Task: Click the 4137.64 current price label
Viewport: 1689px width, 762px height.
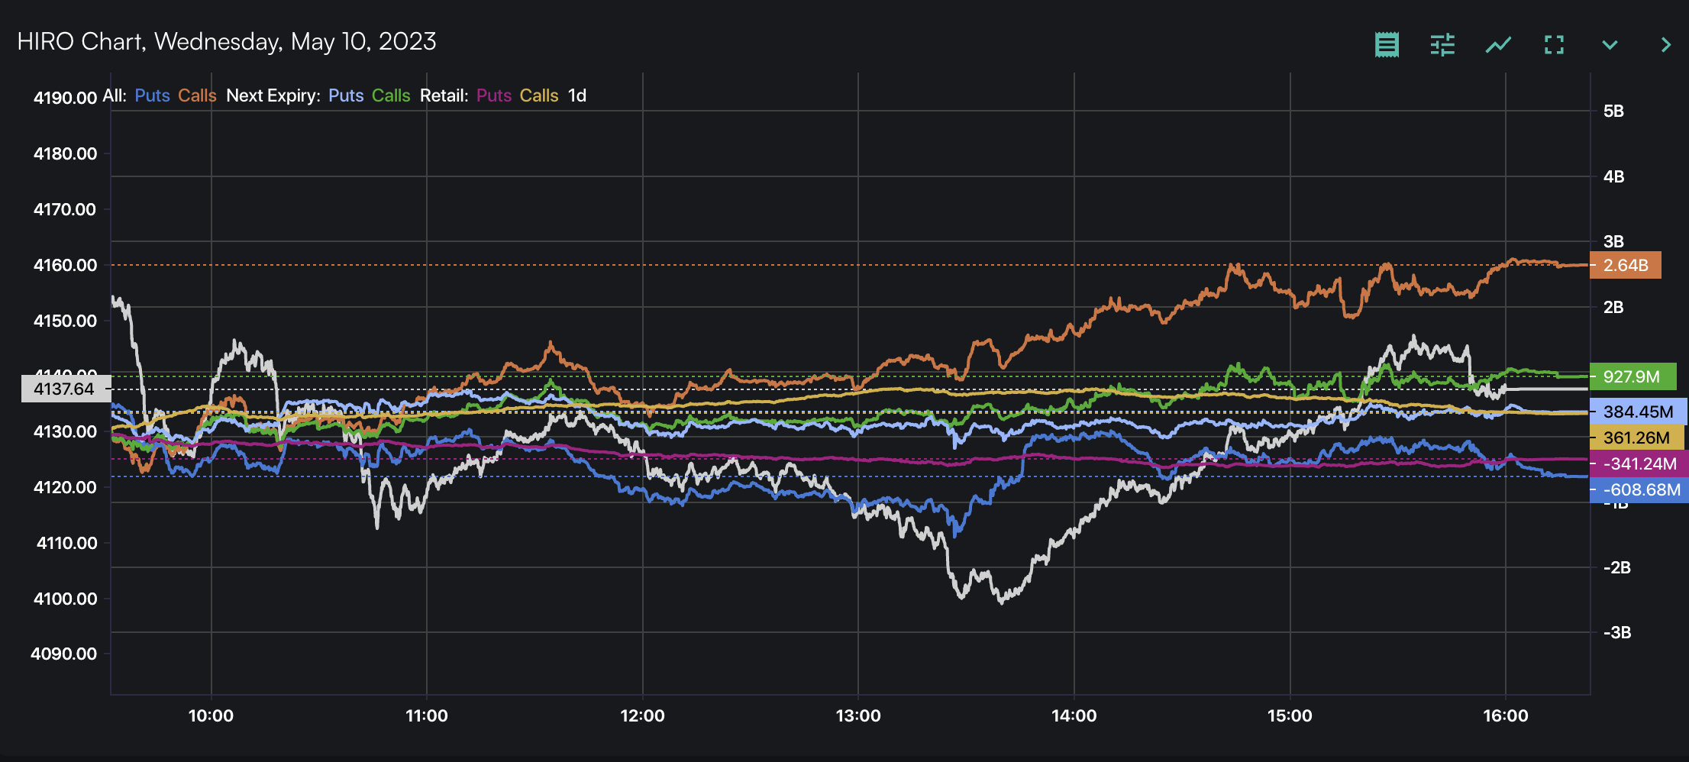Action: point(66,389)
